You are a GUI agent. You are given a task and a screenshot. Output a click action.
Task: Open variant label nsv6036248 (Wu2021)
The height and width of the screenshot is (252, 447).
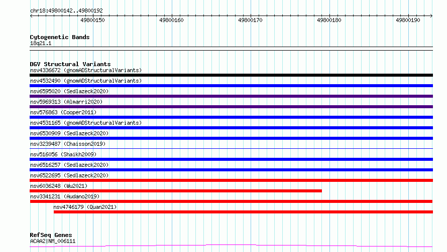59,186
